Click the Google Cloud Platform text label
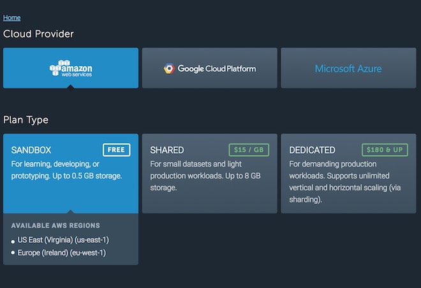 pyautogui.click(x=216, y=68)
